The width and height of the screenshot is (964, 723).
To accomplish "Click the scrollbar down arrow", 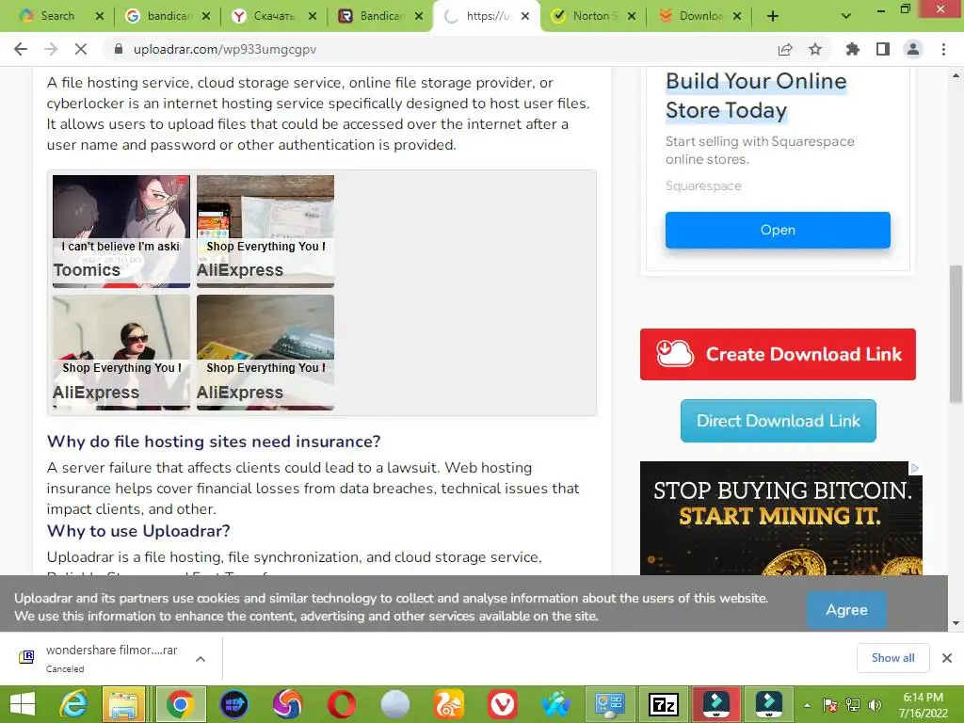I will click(956, 623).
